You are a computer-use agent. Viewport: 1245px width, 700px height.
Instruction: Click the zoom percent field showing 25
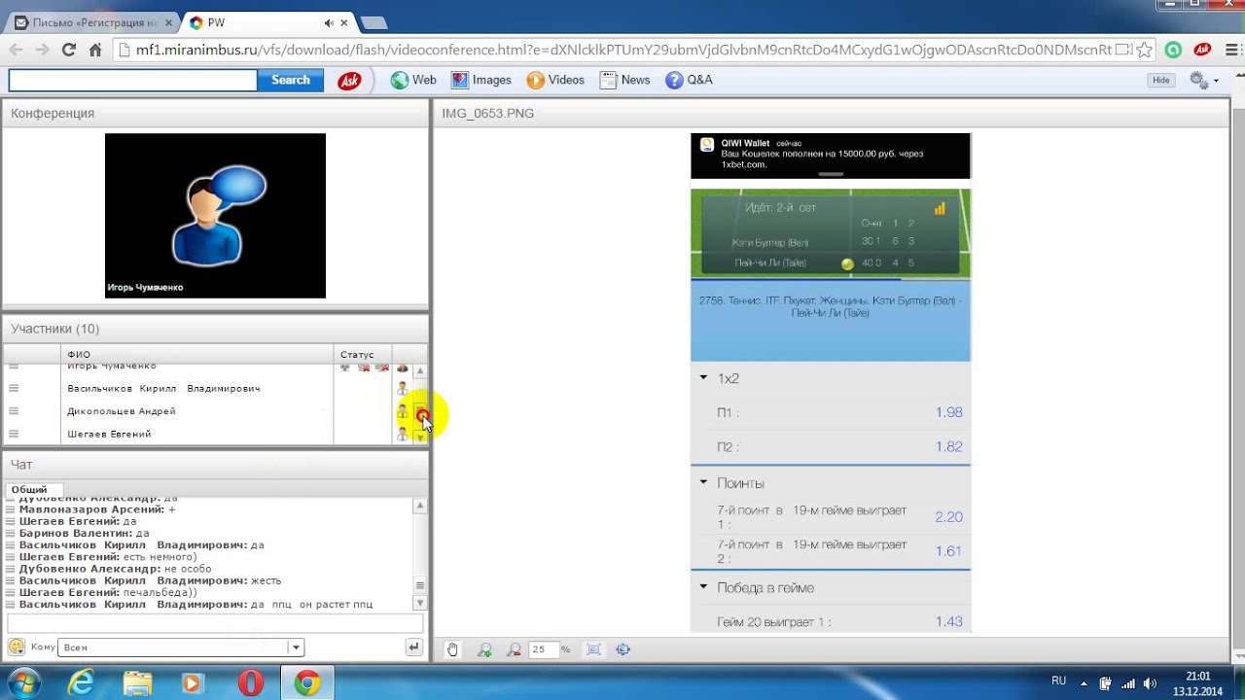543,649
